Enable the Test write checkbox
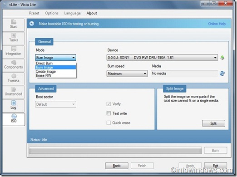 click(x=109, y=113)
